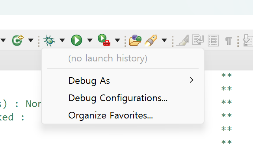Toggle Word Wrap icon
The image size is (253, 148).
coord(198,39)
